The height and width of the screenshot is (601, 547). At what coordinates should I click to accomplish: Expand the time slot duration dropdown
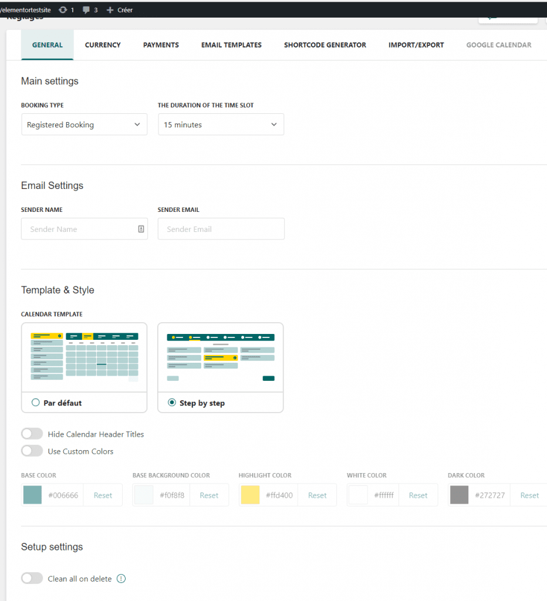221,124
